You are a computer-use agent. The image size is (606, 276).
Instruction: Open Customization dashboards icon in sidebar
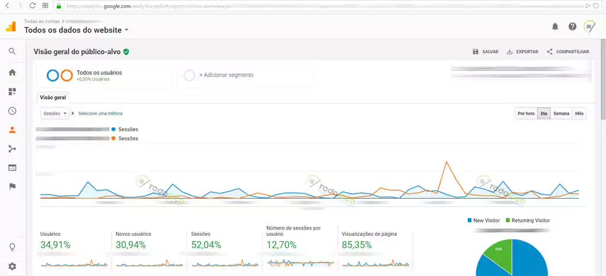tap(12, 91)
